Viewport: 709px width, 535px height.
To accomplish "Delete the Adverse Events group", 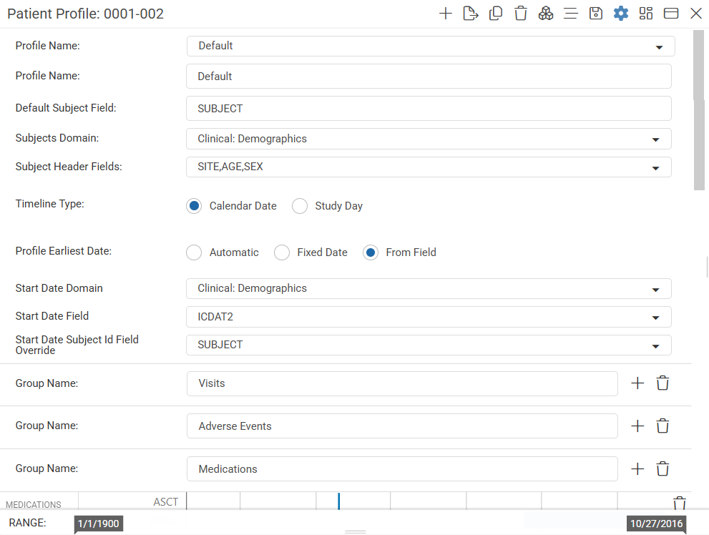I will [x=663, y=426].
